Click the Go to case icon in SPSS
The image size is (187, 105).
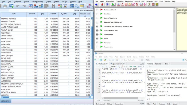click(30, 6)
